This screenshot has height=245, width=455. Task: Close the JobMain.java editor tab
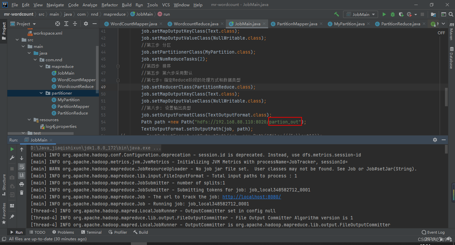point(264,24)
